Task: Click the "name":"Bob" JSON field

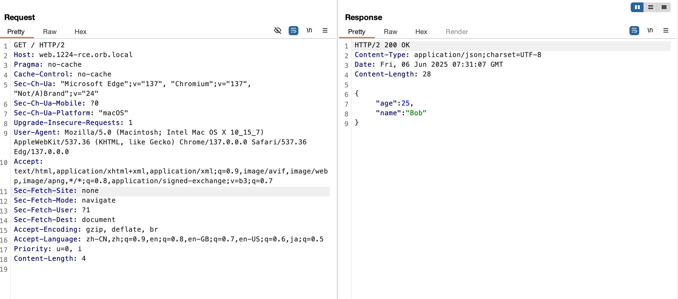Action: pos(401,113)
